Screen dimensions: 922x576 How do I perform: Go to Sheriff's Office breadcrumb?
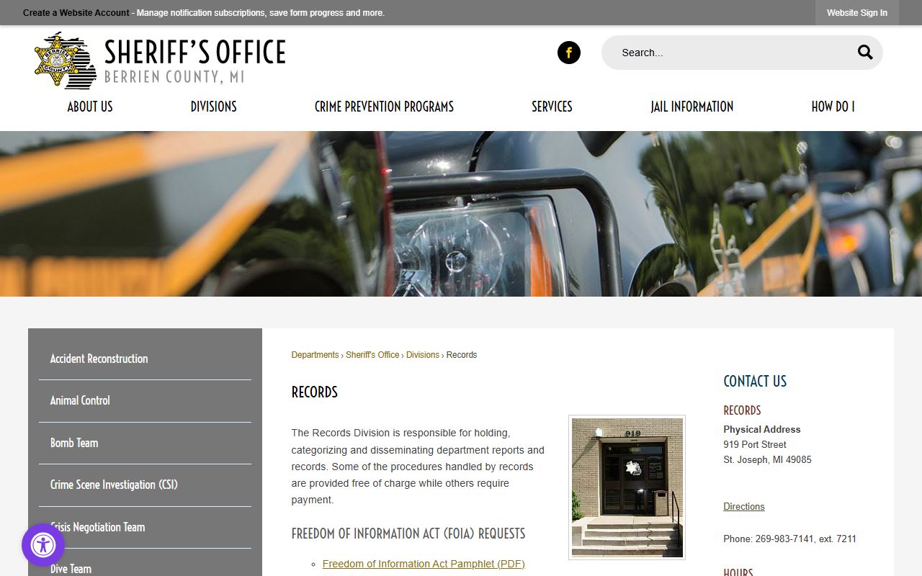tap(372, 355)
